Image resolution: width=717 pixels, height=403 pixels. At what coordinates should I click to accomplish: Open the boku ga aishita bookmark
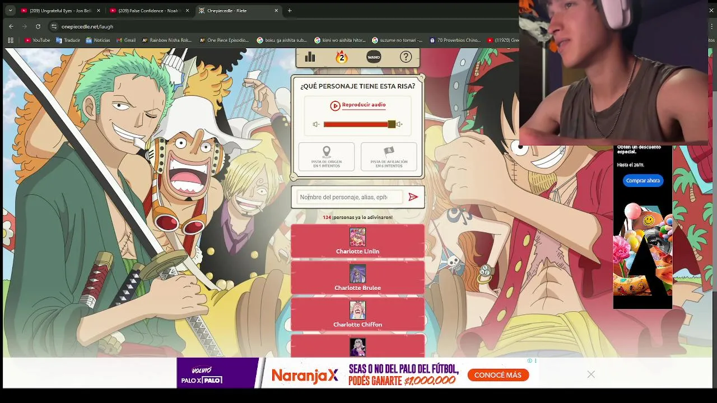(282, 40)
